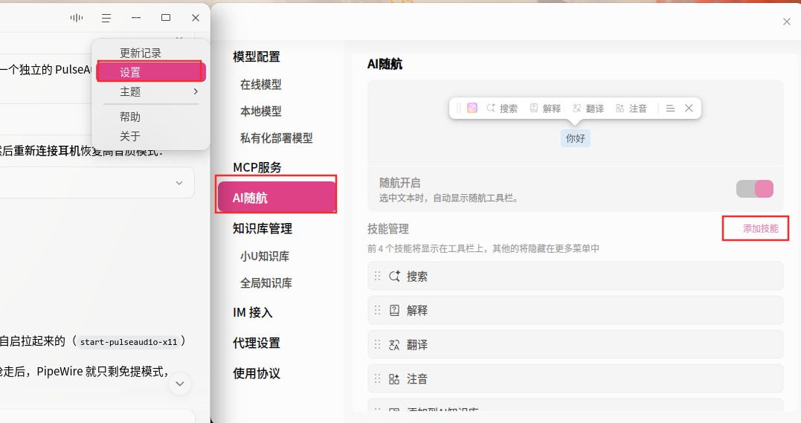Toggle the 随航开启 switch
Viewport: 801px width, 423px height.
click(754, 189)
